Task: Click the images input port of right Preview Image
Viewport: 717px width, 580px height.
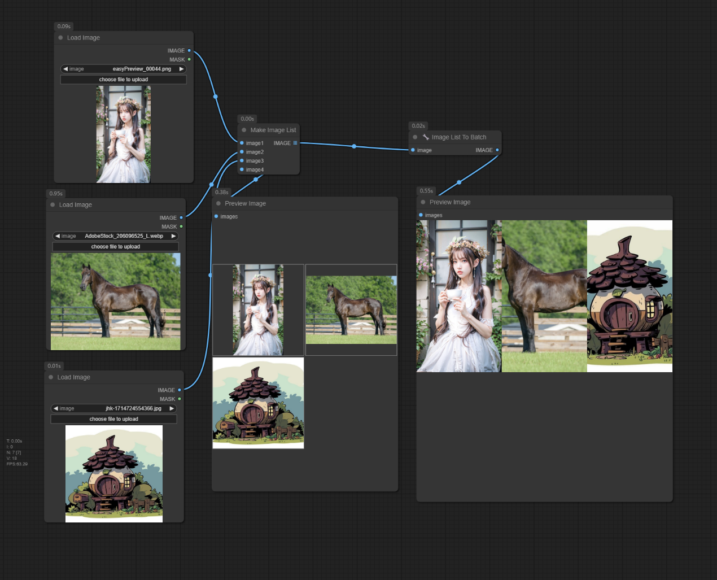Action: point(421,215)
